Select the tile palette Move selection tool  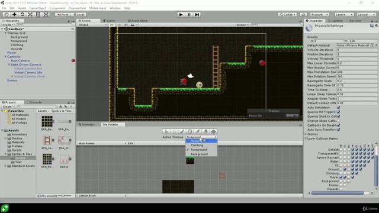tap(174, 131)
